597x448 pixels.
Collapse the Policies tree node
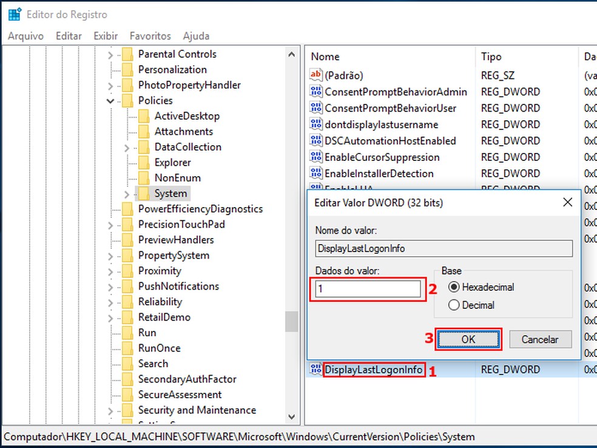[x=111, y=100]
